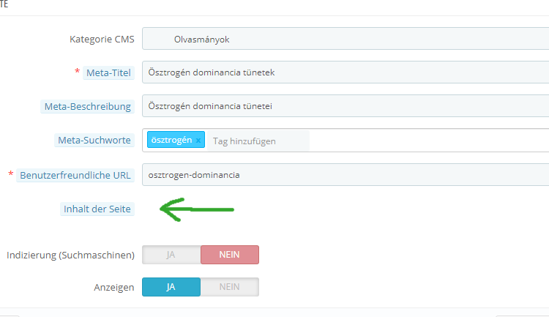Click the Indizierung (Suchmaschinen) label
The width and height of the screenshot is (549, 317).
70,255
